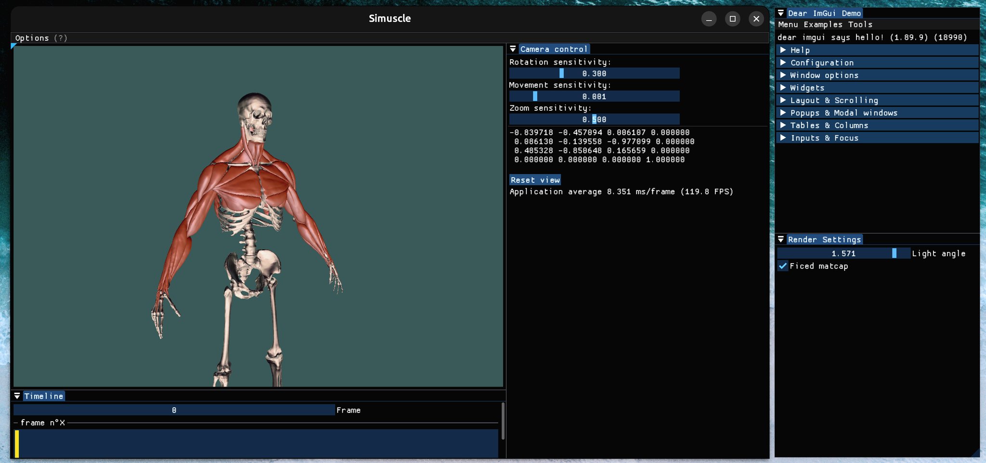Click matrix row starting with 0.086130
Image resolution: width=986 pixels, height=463 pixels.
604,141
